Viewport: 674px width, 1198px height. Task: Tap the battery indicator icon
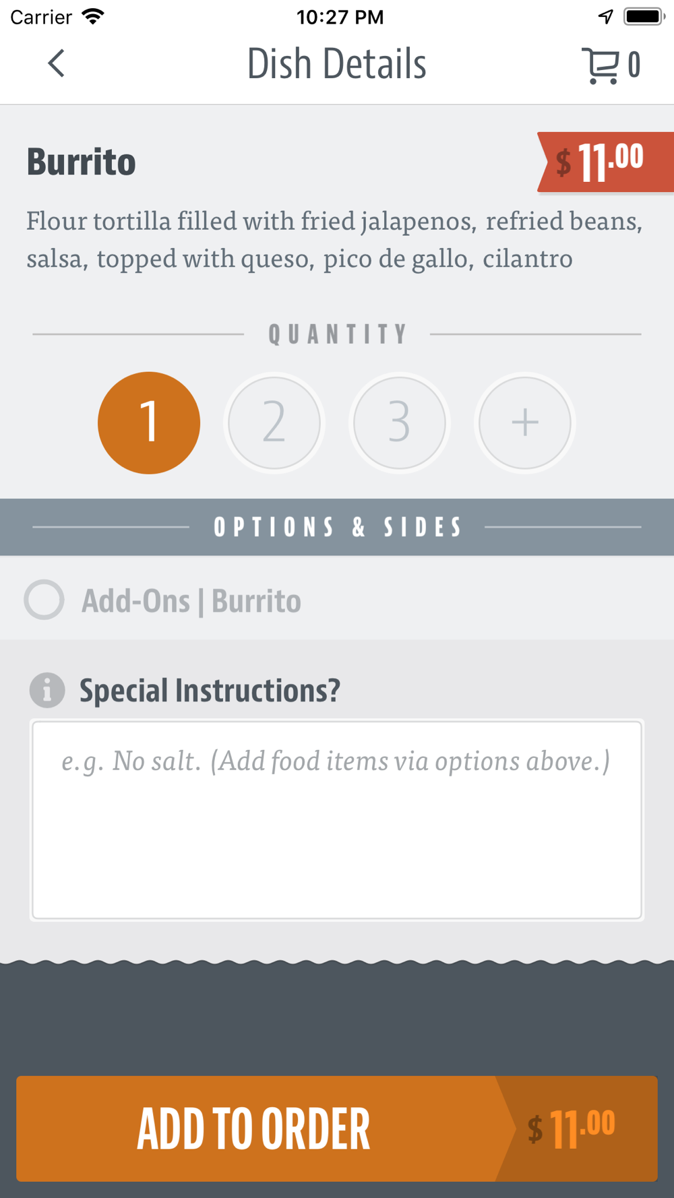[x=644, y=16]
